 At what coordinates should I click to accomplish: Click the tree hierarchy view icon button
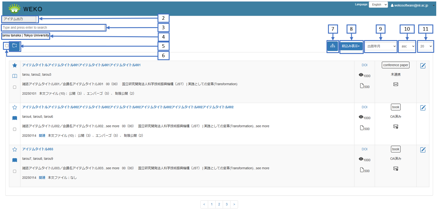[x=332, y=46]
